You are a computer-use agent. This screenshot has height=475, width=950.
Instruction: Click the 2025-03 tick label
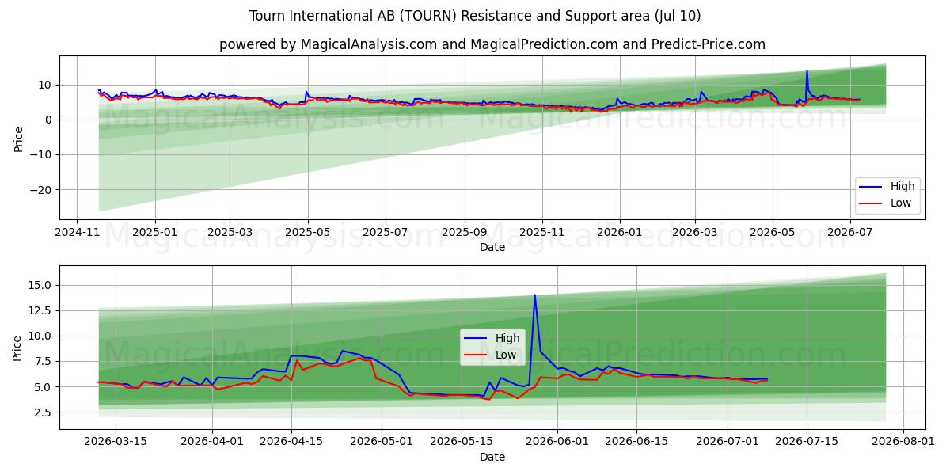[230, 231]
